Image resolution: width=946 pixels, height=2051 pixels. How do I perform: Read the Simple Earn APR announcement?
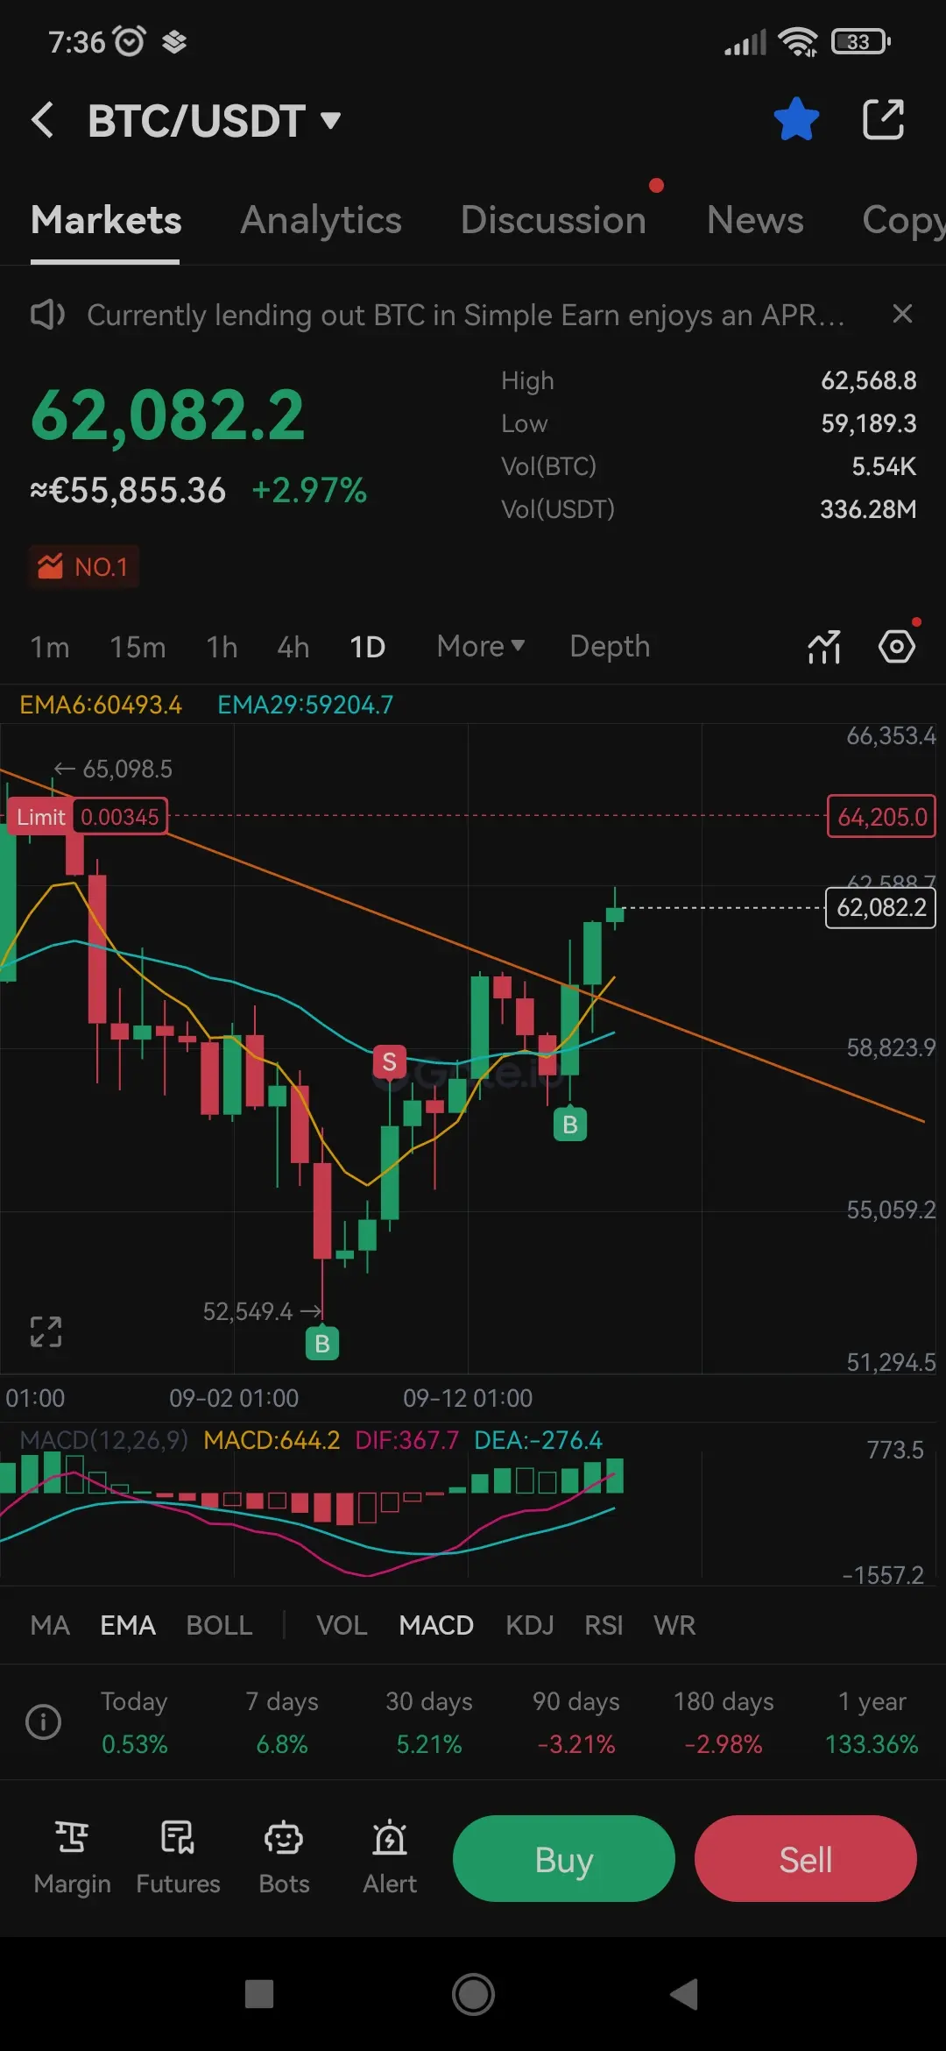(466, 315)
